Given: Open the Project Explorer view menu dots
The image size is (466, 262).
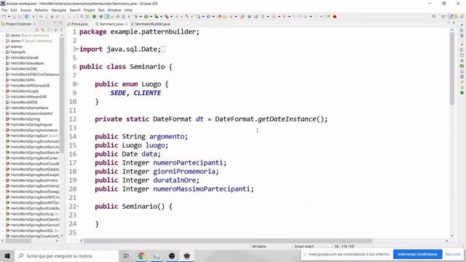Looking at the screenshot, I should coord(61,30).
